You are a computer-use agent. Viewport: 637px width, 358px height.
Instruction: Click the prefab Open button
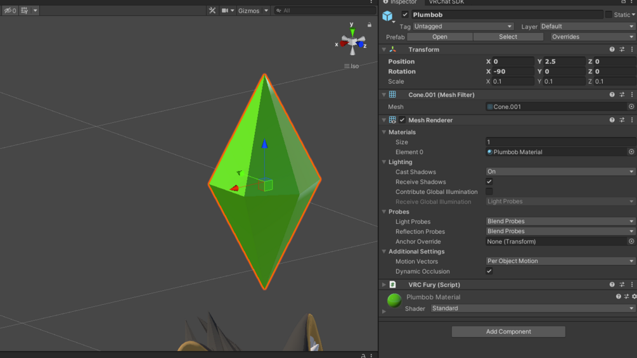[440, 37]
